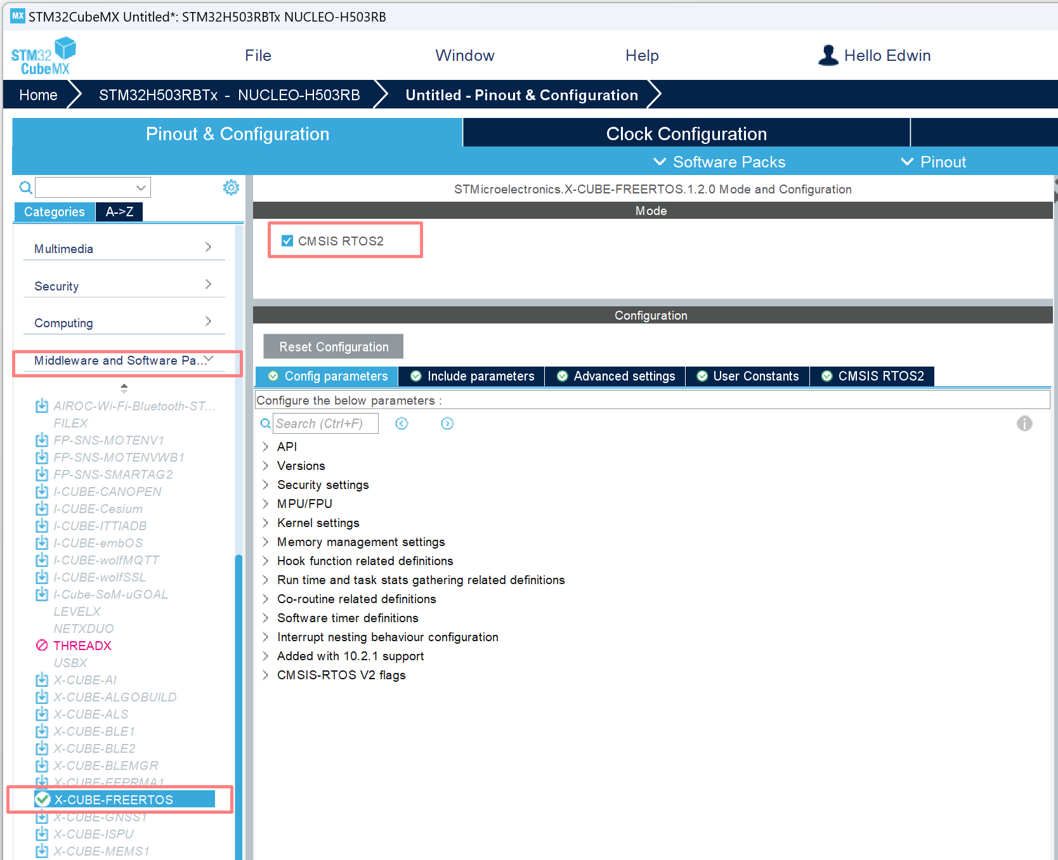Go to the next search result arrow
1058x860 pixels.
coord(447,423)
